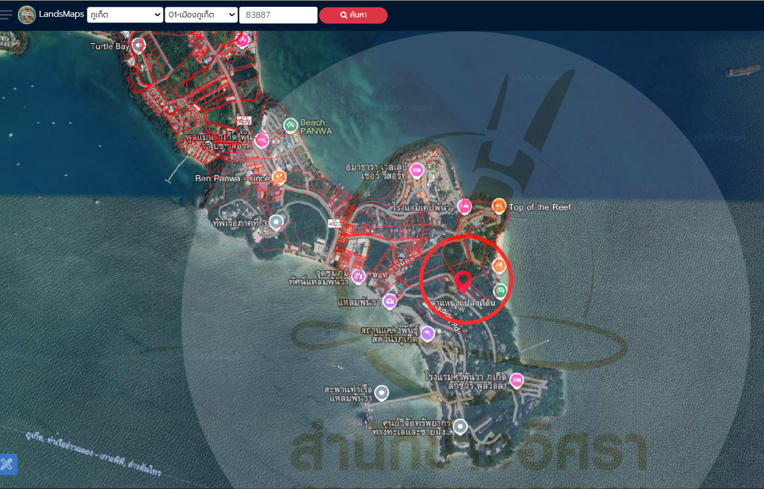Open the 01-เมืองภูเก็ต district dropdown
Viewport: 764px width, 489px height.
[201, 15]
